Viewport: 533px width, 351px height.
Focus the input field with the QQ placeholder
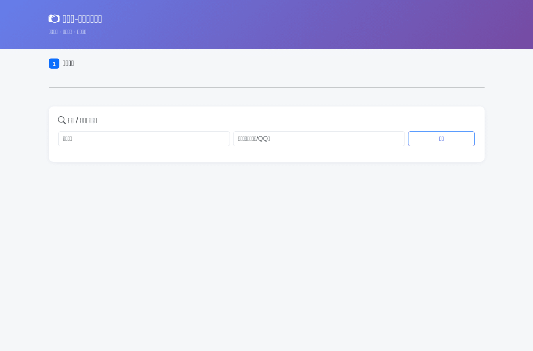pos(319,139)
